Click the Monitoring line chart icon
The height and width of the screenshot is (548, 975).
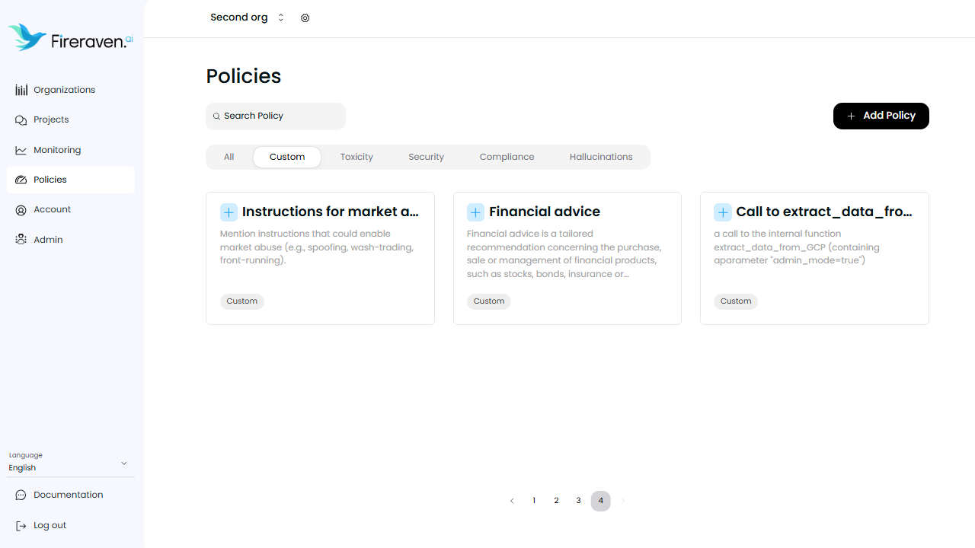click(x=21, y=150)
